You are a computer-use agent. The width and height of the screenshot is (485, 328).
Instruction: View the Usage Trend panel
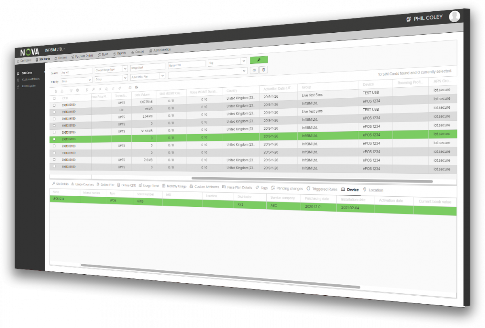pos(150,187)
